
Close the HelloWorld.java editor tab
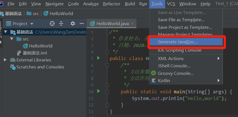coord(133,24)
